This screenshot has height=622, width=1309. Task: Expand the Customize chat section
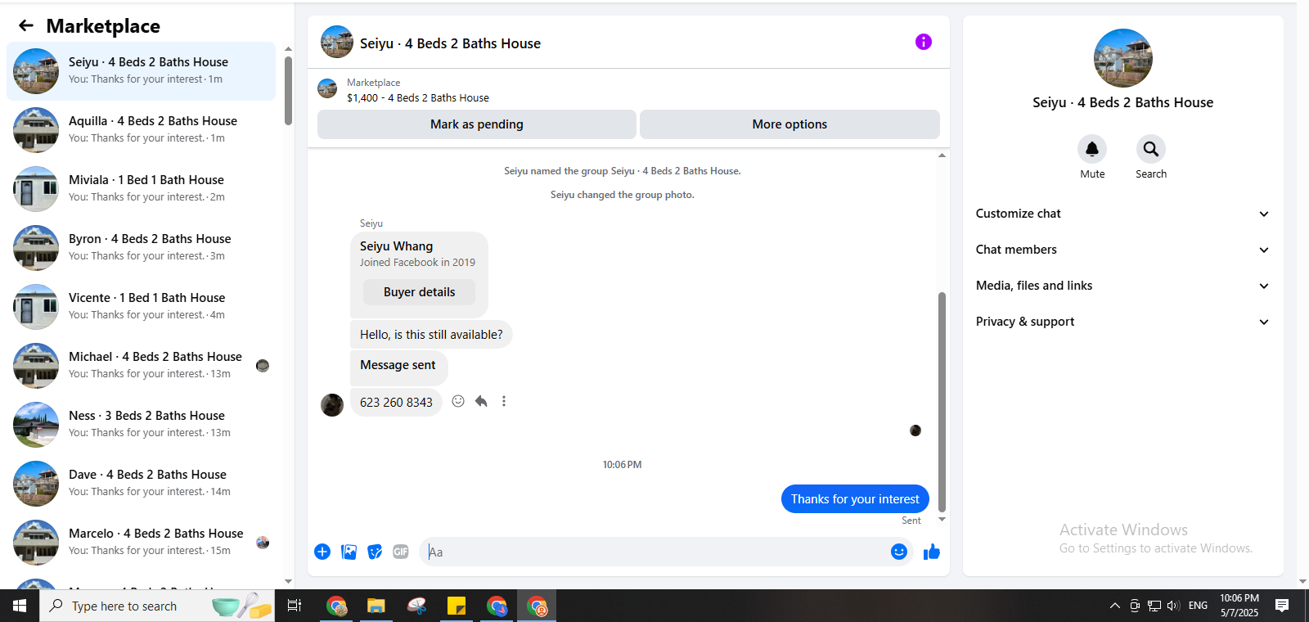pyautogui.click(x=1122, y=214)
